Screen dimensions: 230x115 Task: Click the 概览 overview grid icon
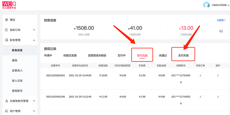[7, 20]
